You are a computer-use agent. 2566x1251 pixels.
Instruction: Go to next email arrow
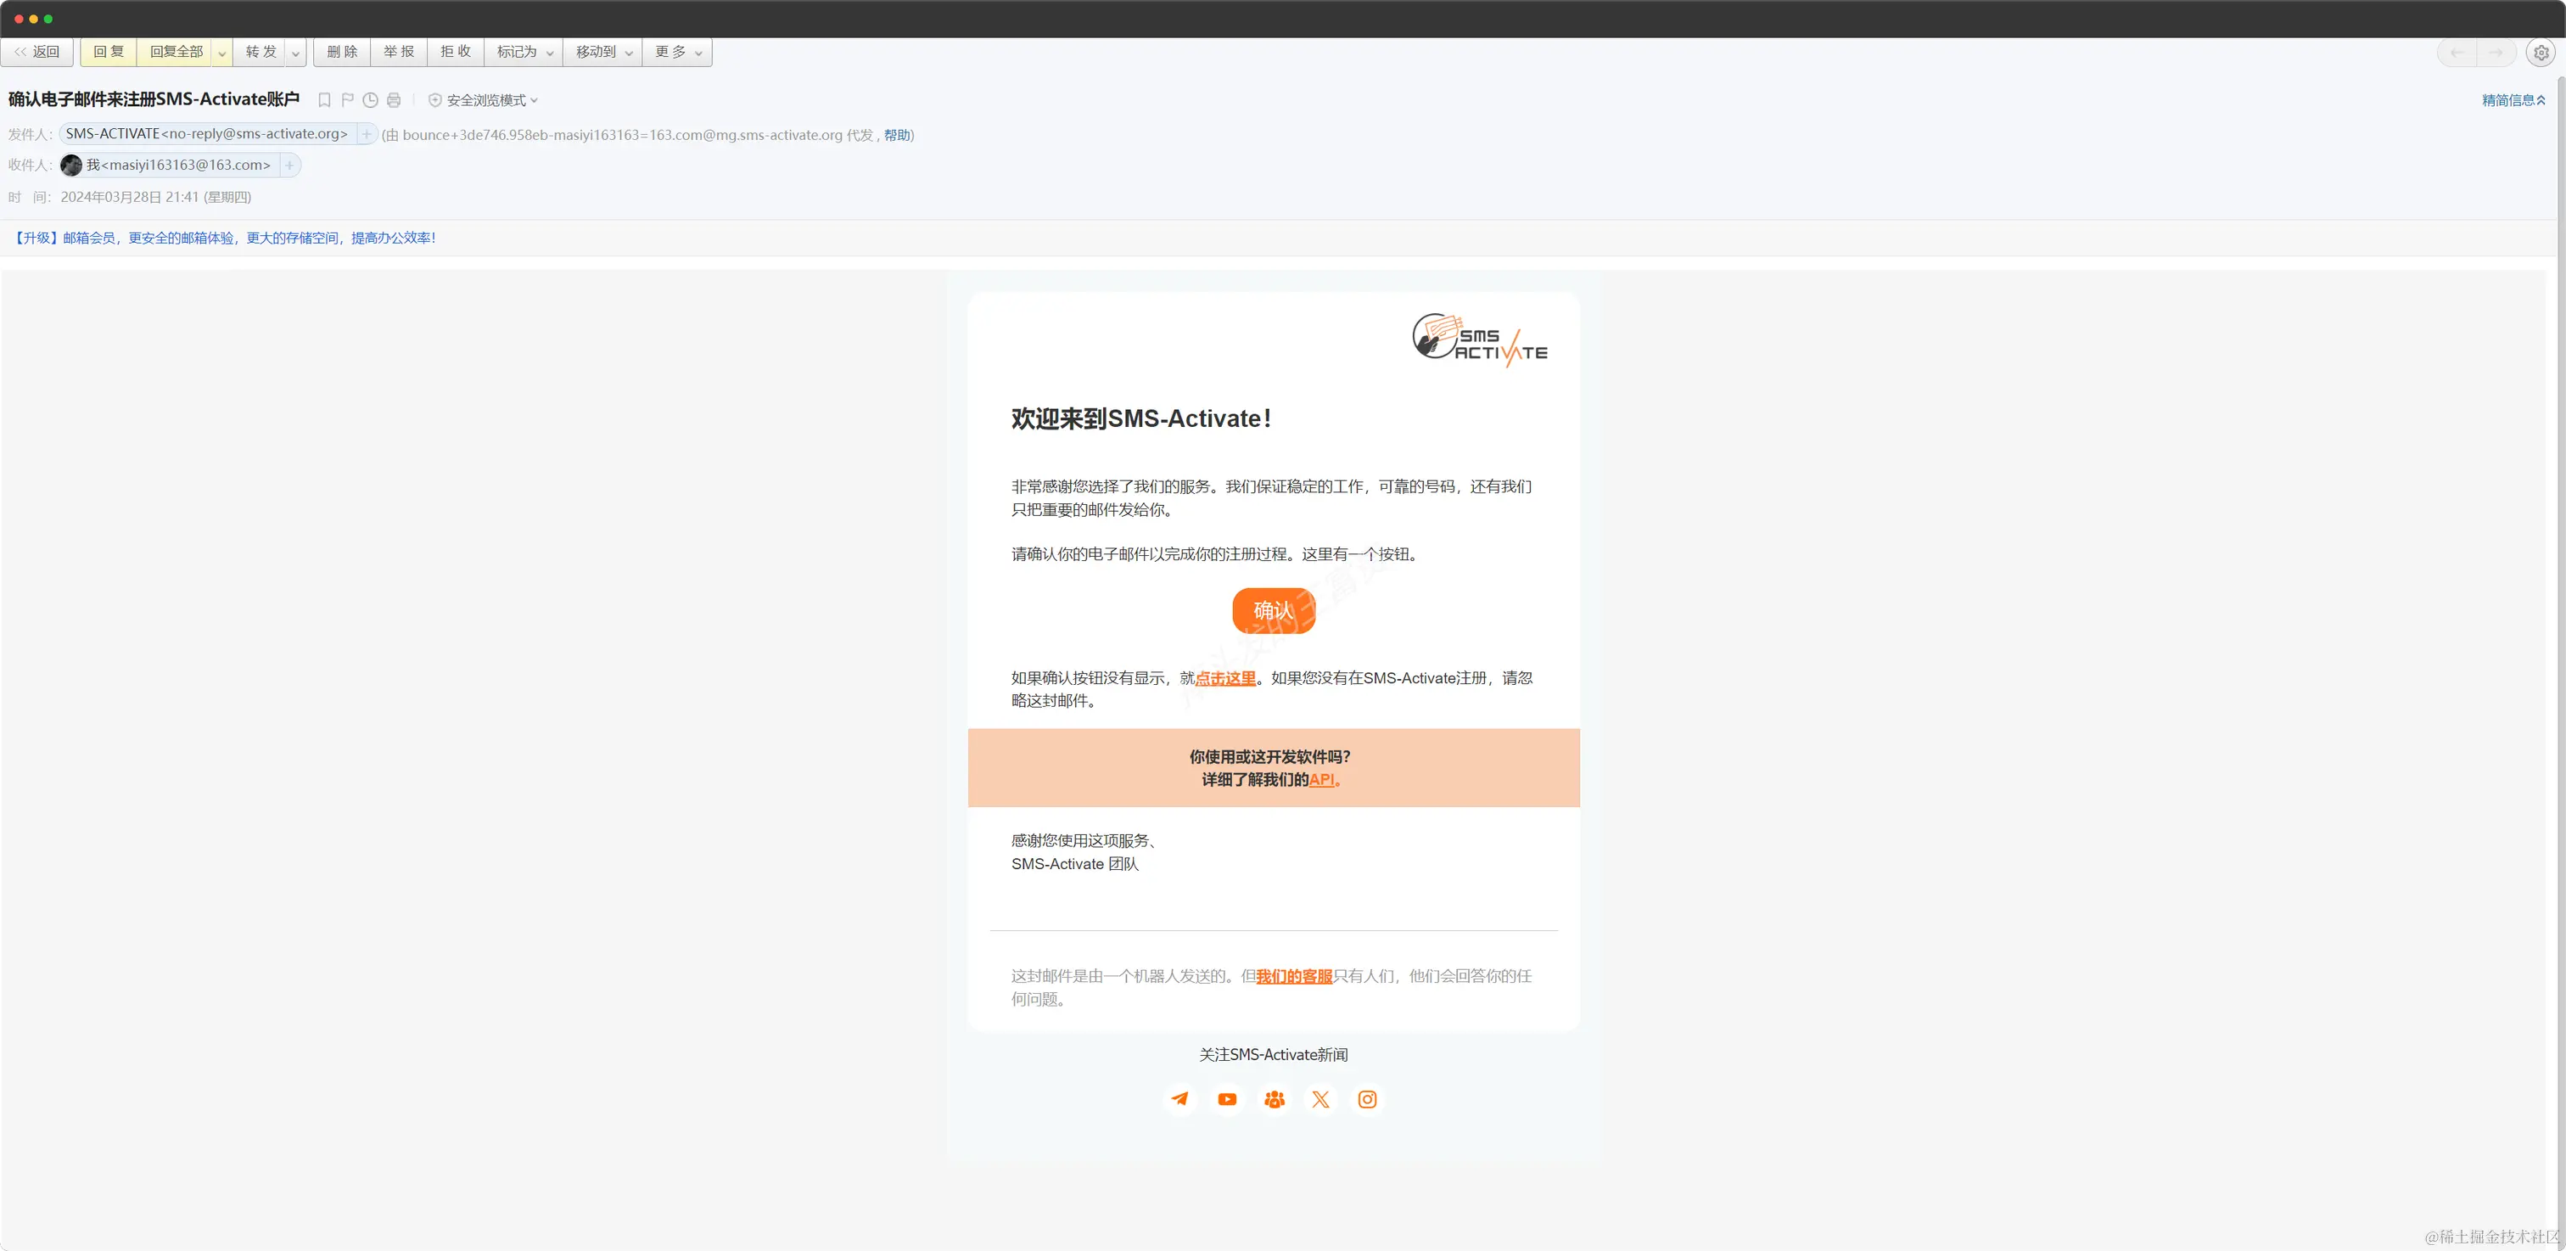[x=2496, y=53]
